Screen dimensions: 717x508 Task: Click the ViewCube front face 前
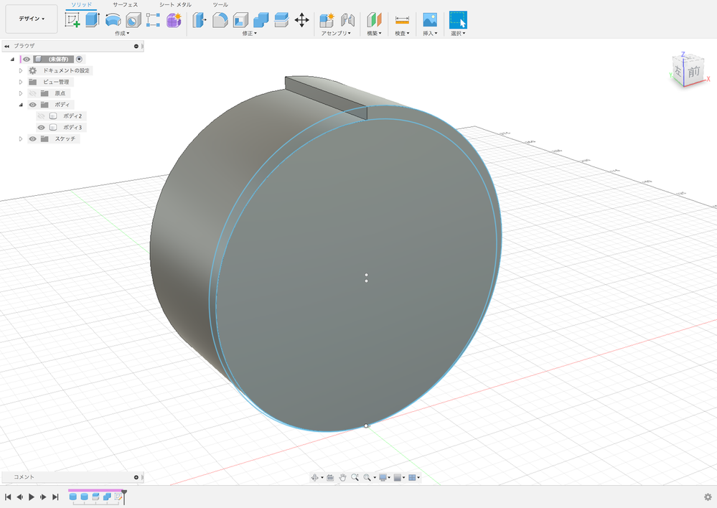[x=694, y=71]
